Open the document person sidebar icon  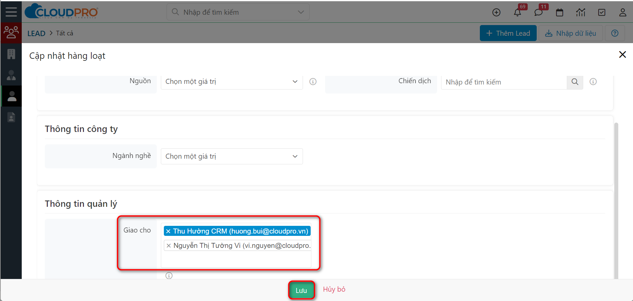(x=11, y=117)
